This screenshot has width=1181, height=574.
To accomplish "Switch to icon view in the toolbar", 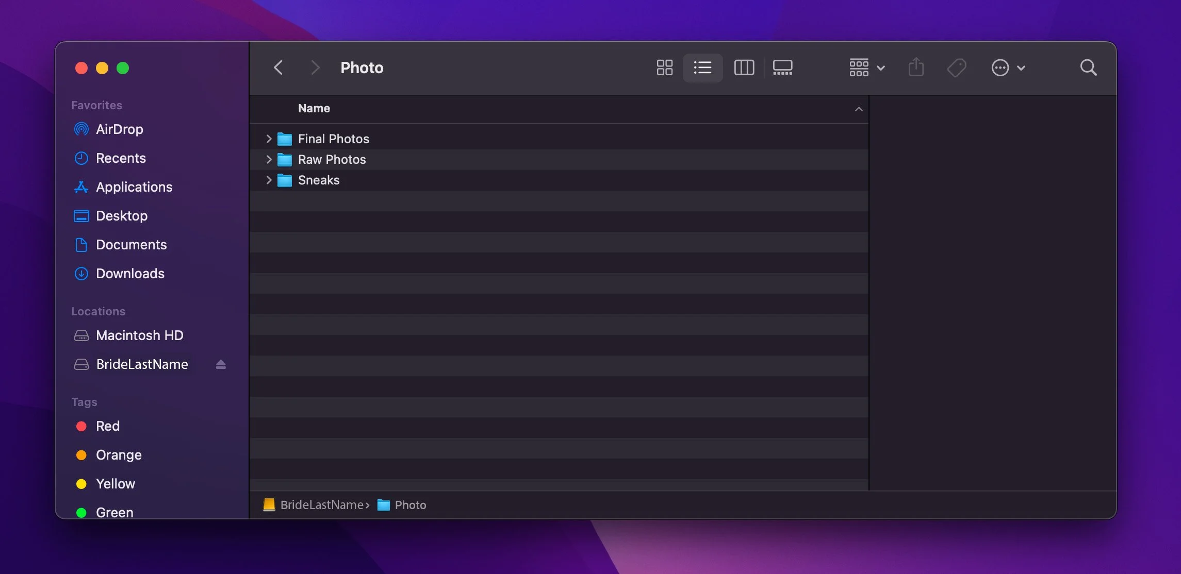I will coord(664,67).
